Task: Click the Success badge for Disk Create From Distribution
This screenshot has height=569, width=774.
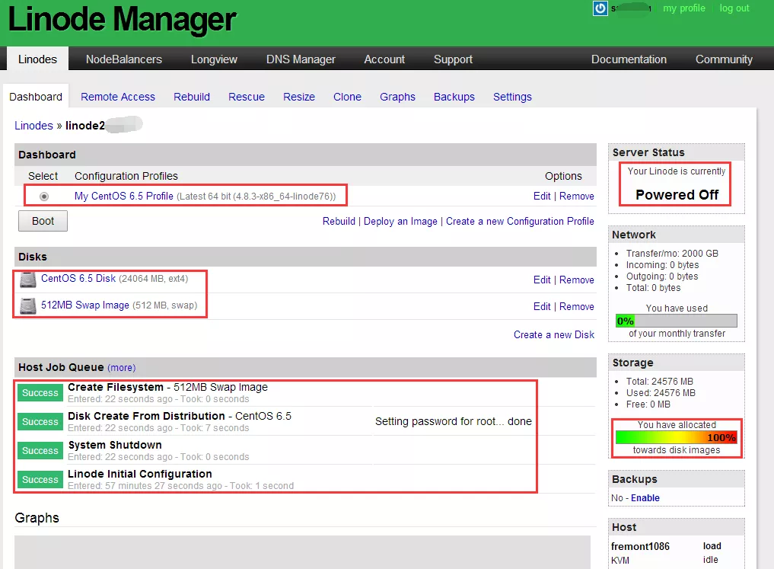Action: (x=40, y=422)
